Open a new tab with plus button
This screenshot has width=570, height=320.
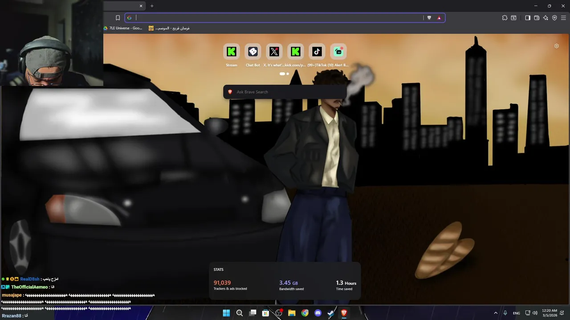152,6
